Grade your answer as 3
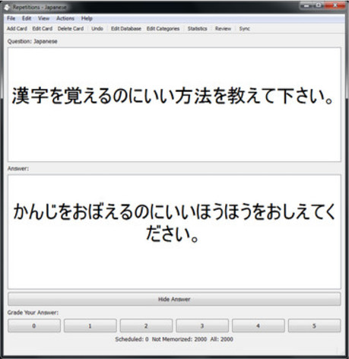 pos(202,326)
